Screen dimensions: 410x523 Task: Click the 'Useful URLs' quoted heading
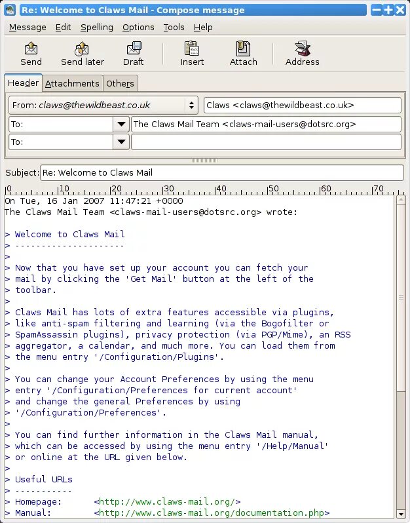click(x=44, y=479)
